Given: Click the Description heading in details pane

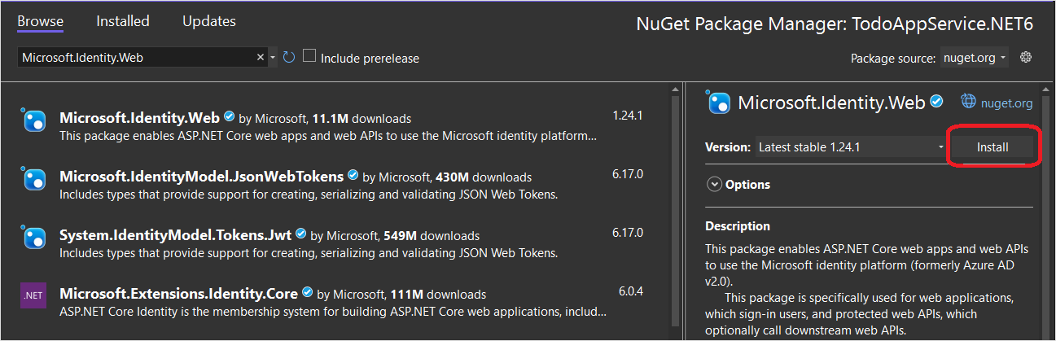Looking at the screenshot, I should tap(738, 226).
